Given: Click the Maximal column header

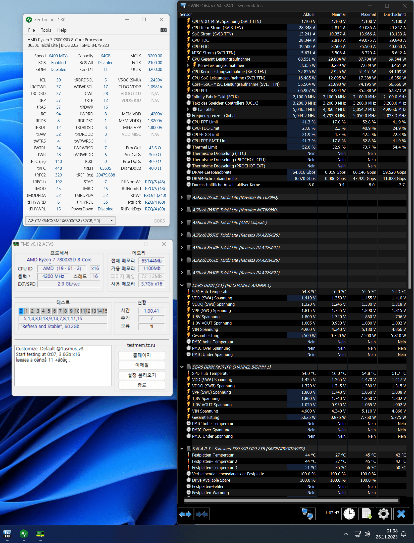Looking at the screenshot, I should (x=368, y=15).
